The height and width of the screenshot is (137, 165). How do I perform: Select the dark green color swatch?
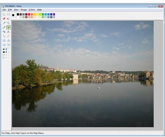(43, 14)
